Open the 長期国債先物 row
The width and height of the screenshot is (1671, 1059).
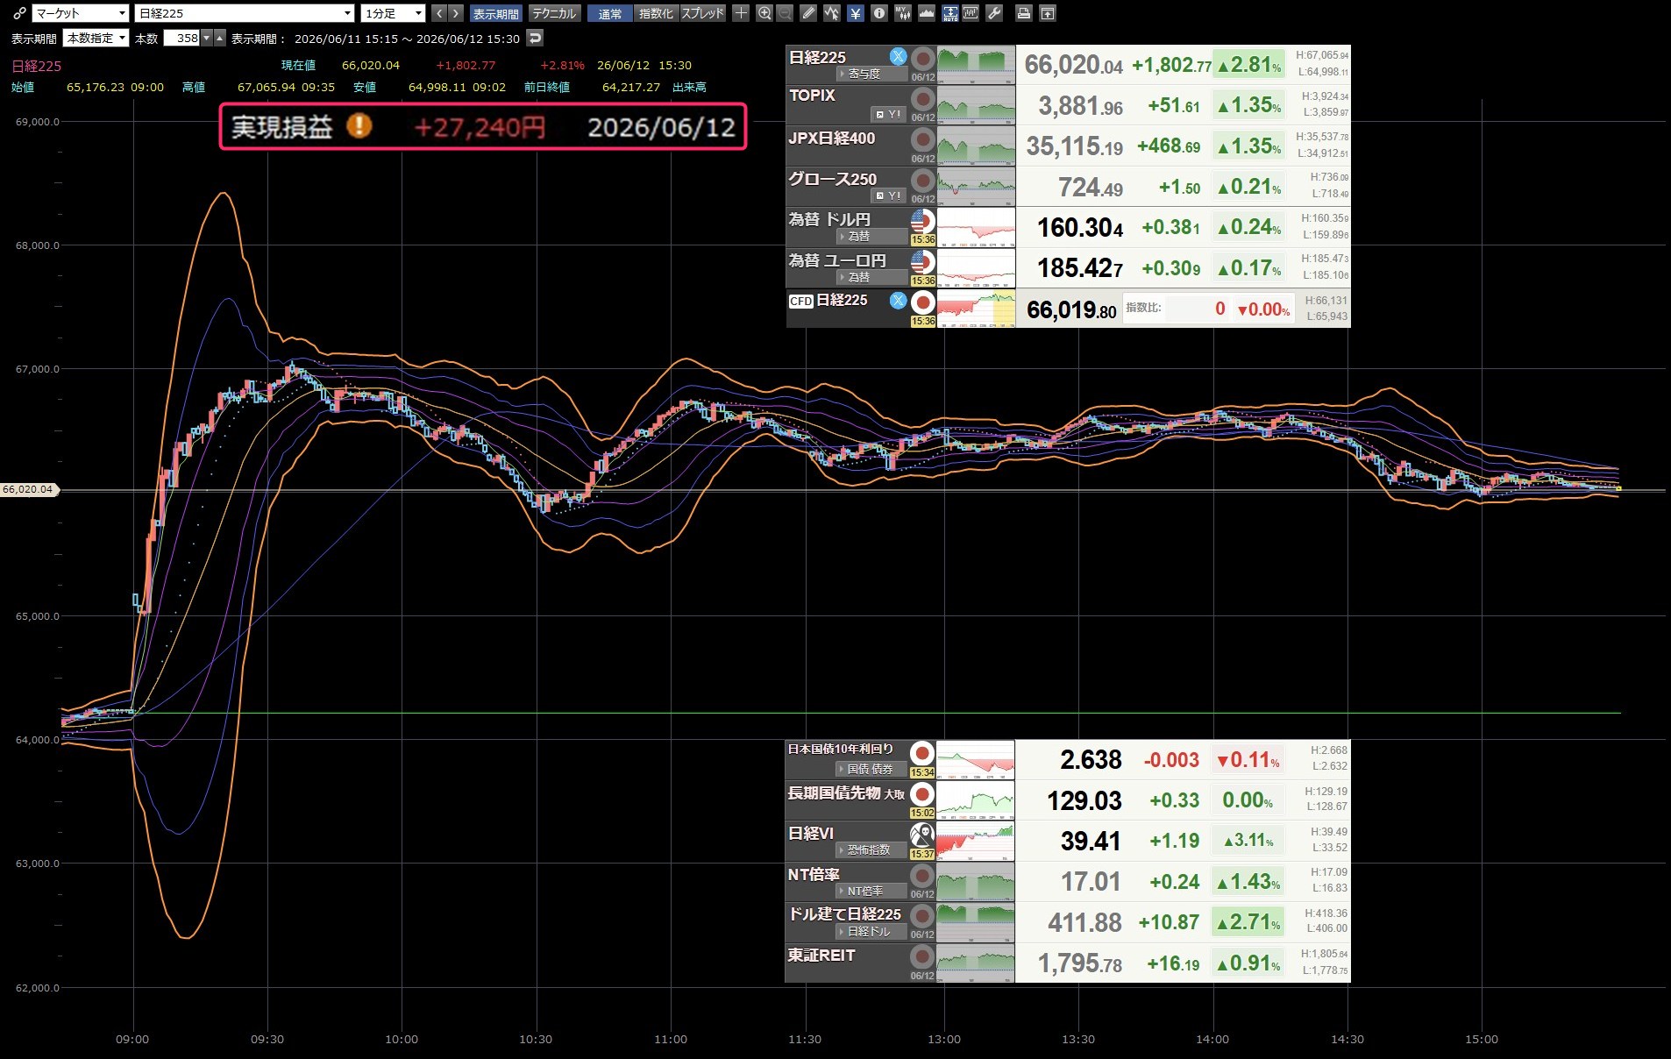pos(1068,800)
